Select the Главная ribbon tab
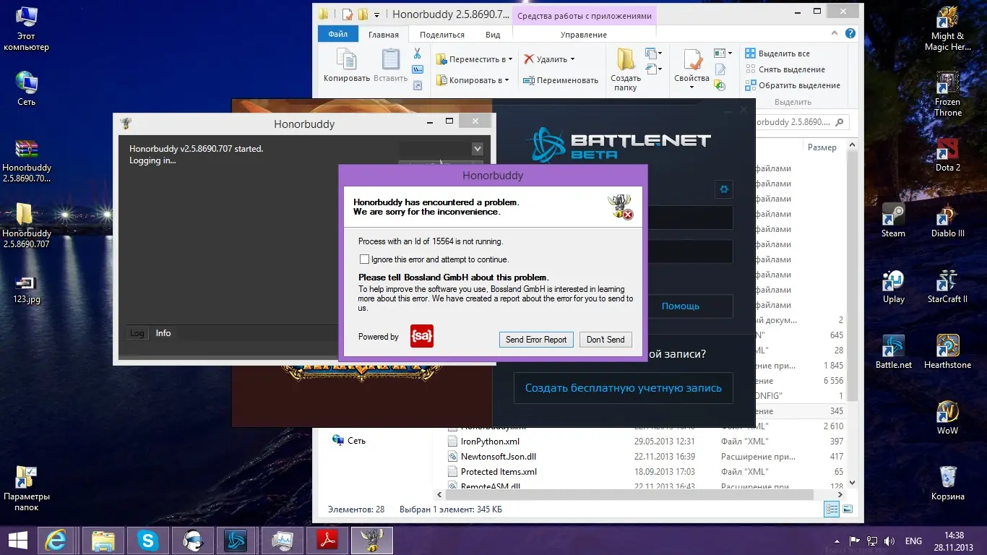The height and width of the screenshot is (555, 987). (x=383, y=35)
